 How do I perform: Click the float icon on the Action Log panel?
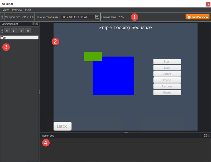(x=205, y=135)
